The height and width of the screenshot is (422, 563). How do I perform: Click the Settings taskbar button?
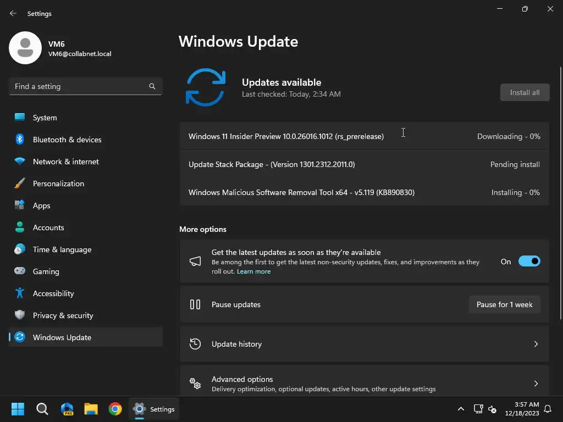(154, 409)
